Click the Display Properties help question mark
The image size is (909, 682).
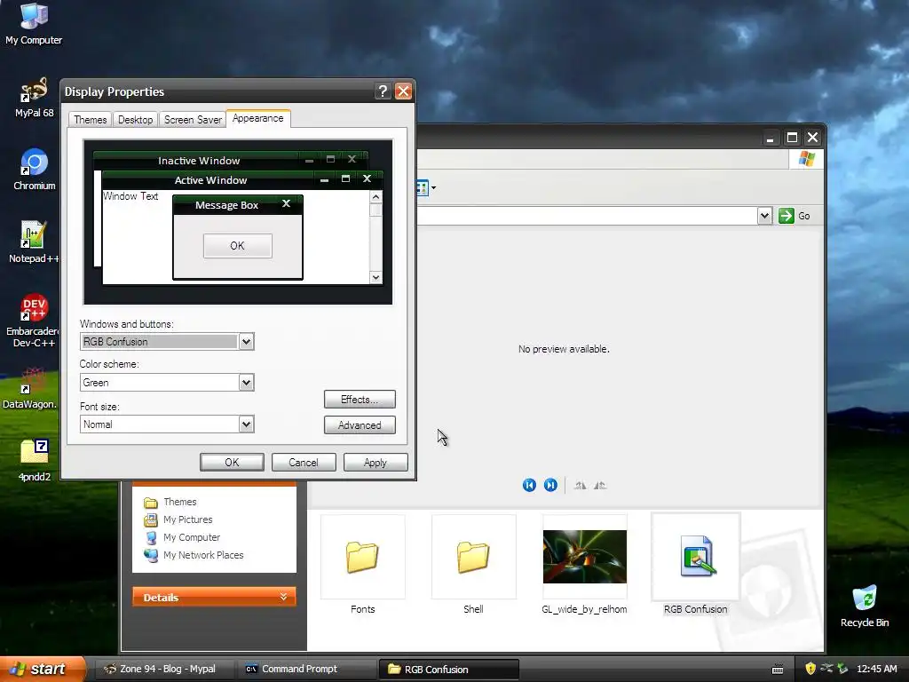(x=383, y=91)
